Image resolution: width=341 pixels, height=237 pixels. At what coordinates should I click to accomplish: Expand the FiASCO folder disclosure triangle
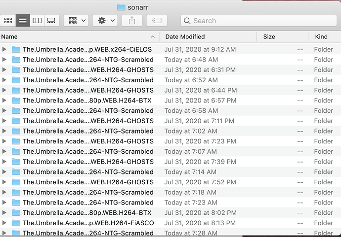[x=4, y=223]
